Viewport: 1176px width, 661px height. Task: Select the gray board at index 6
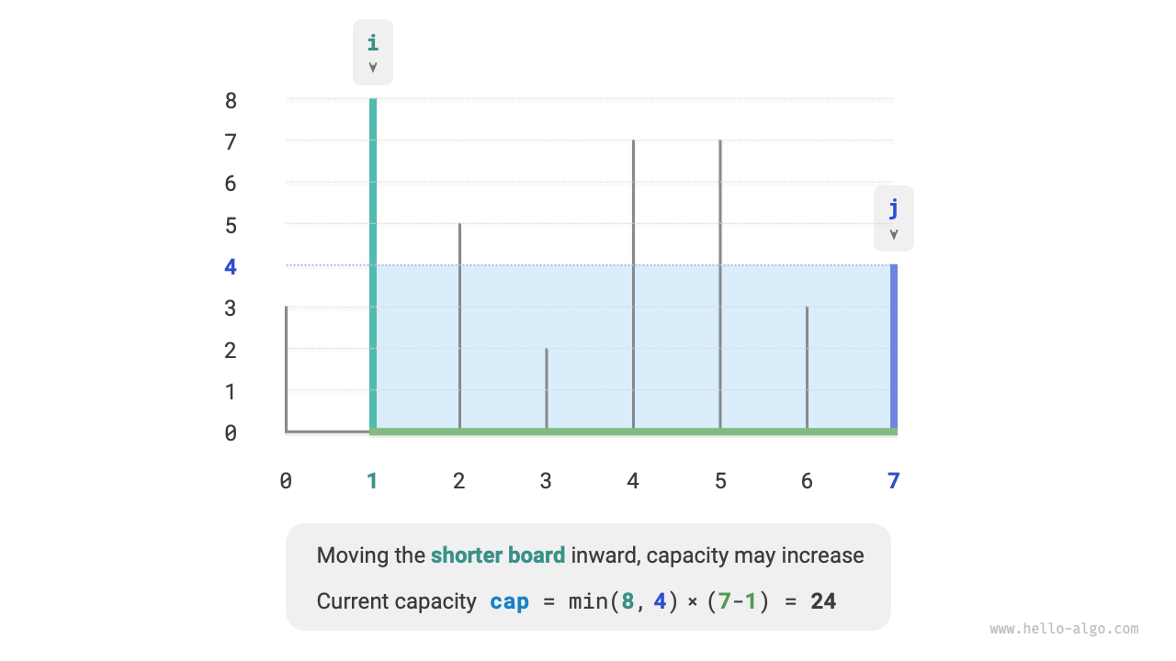pos(808,367)
